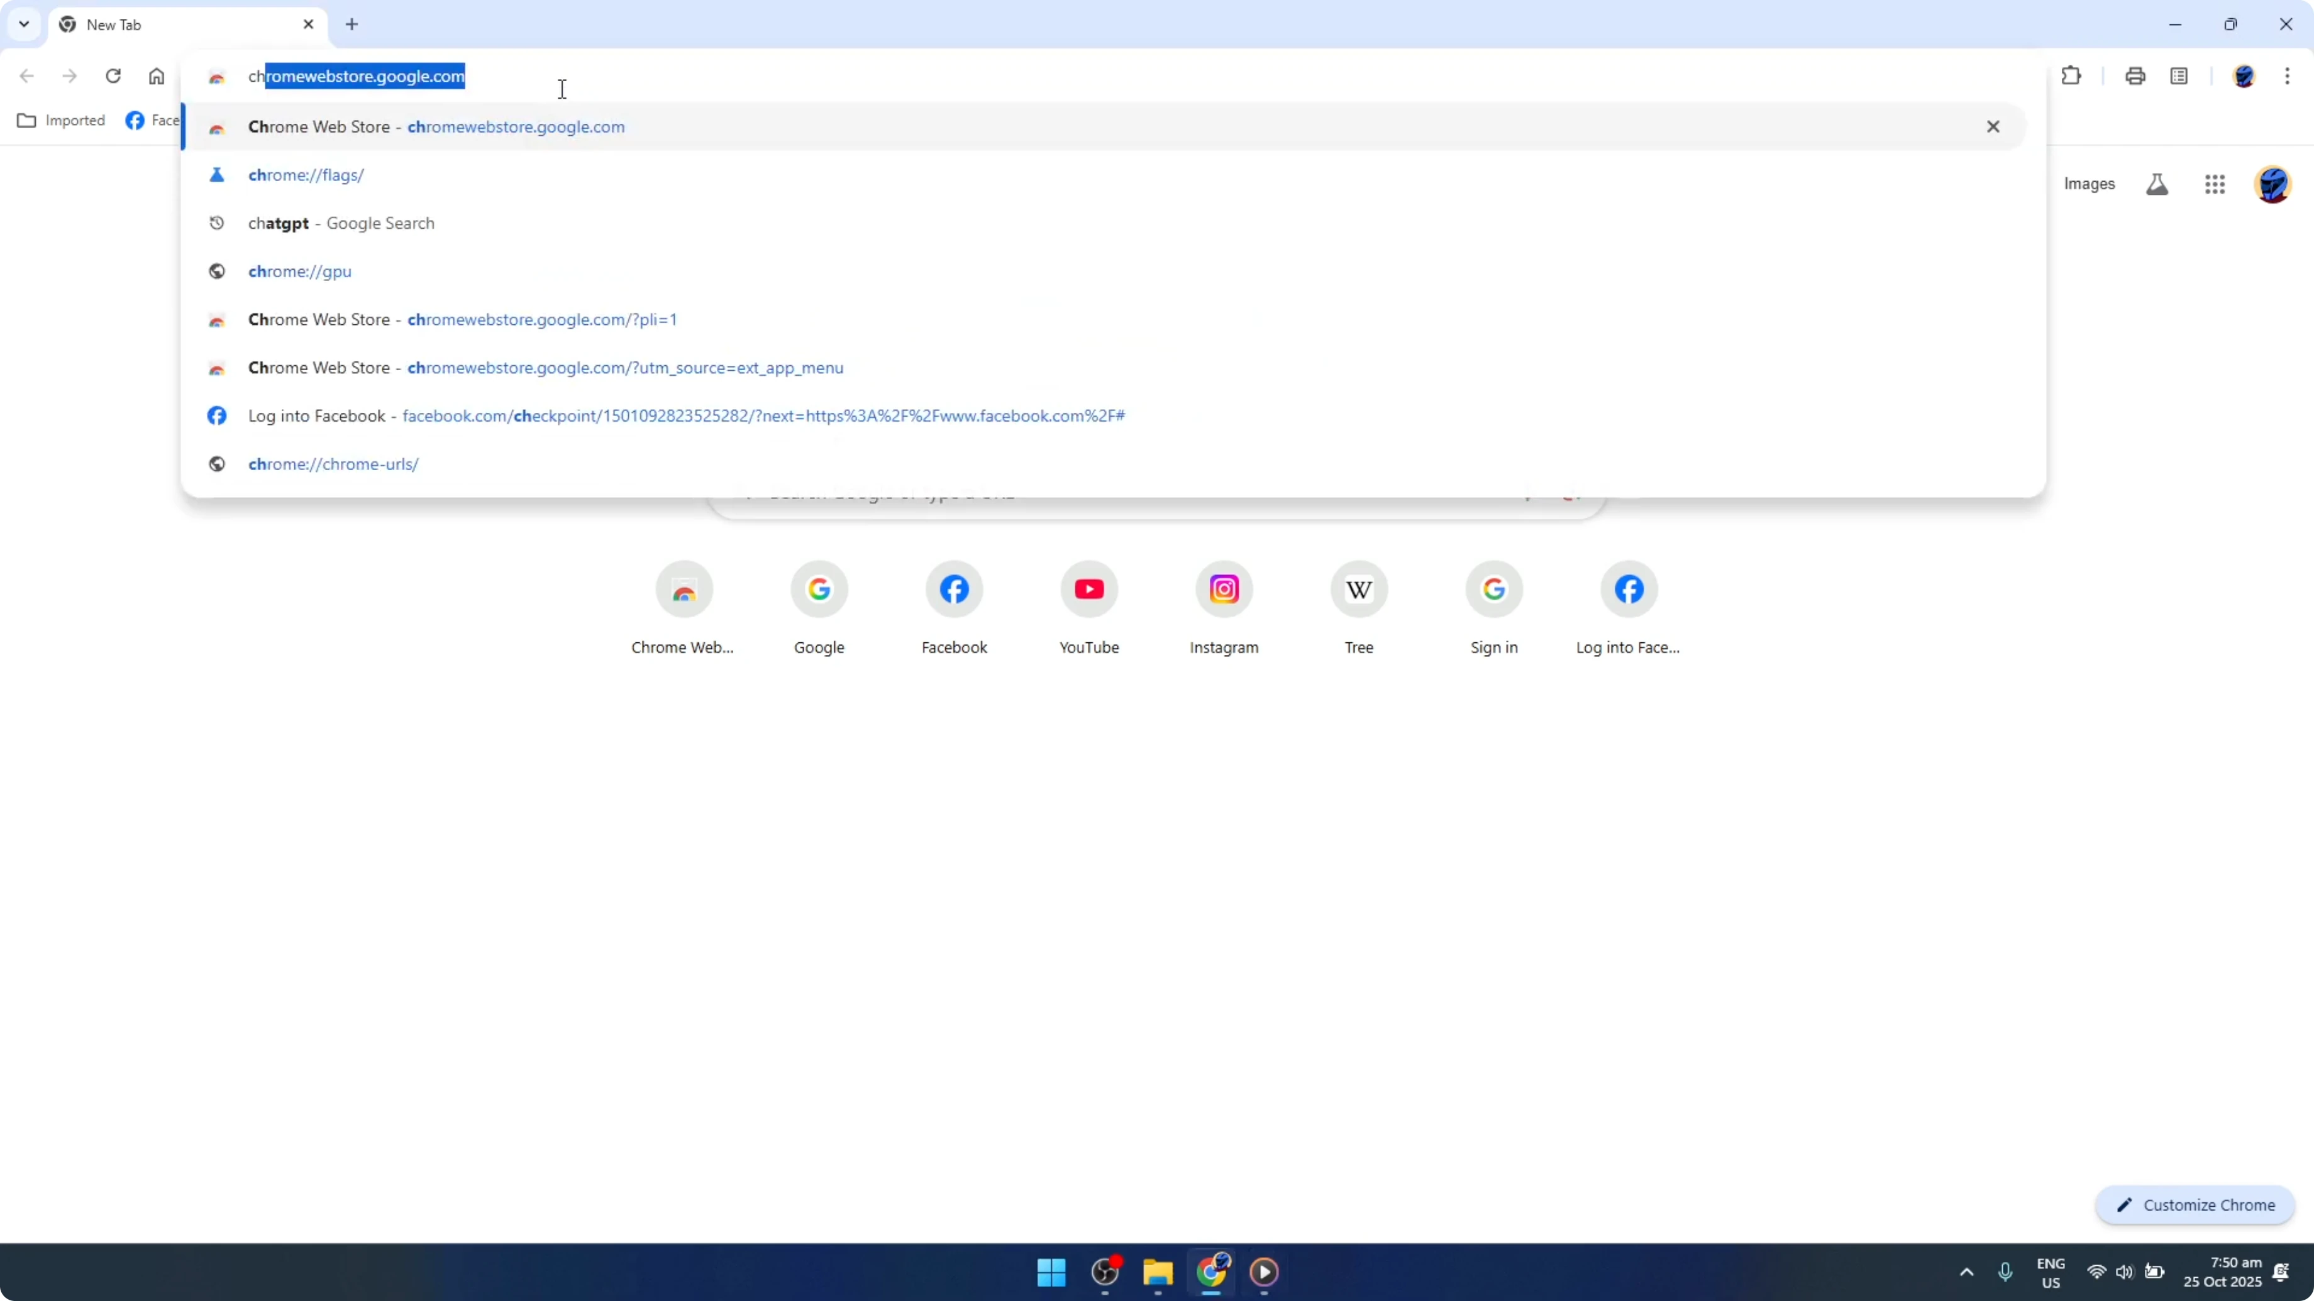This screenshot has height=1301, width=2314.
Task: Remove the Chrome Web Store suggestion
Action: 1993,126
